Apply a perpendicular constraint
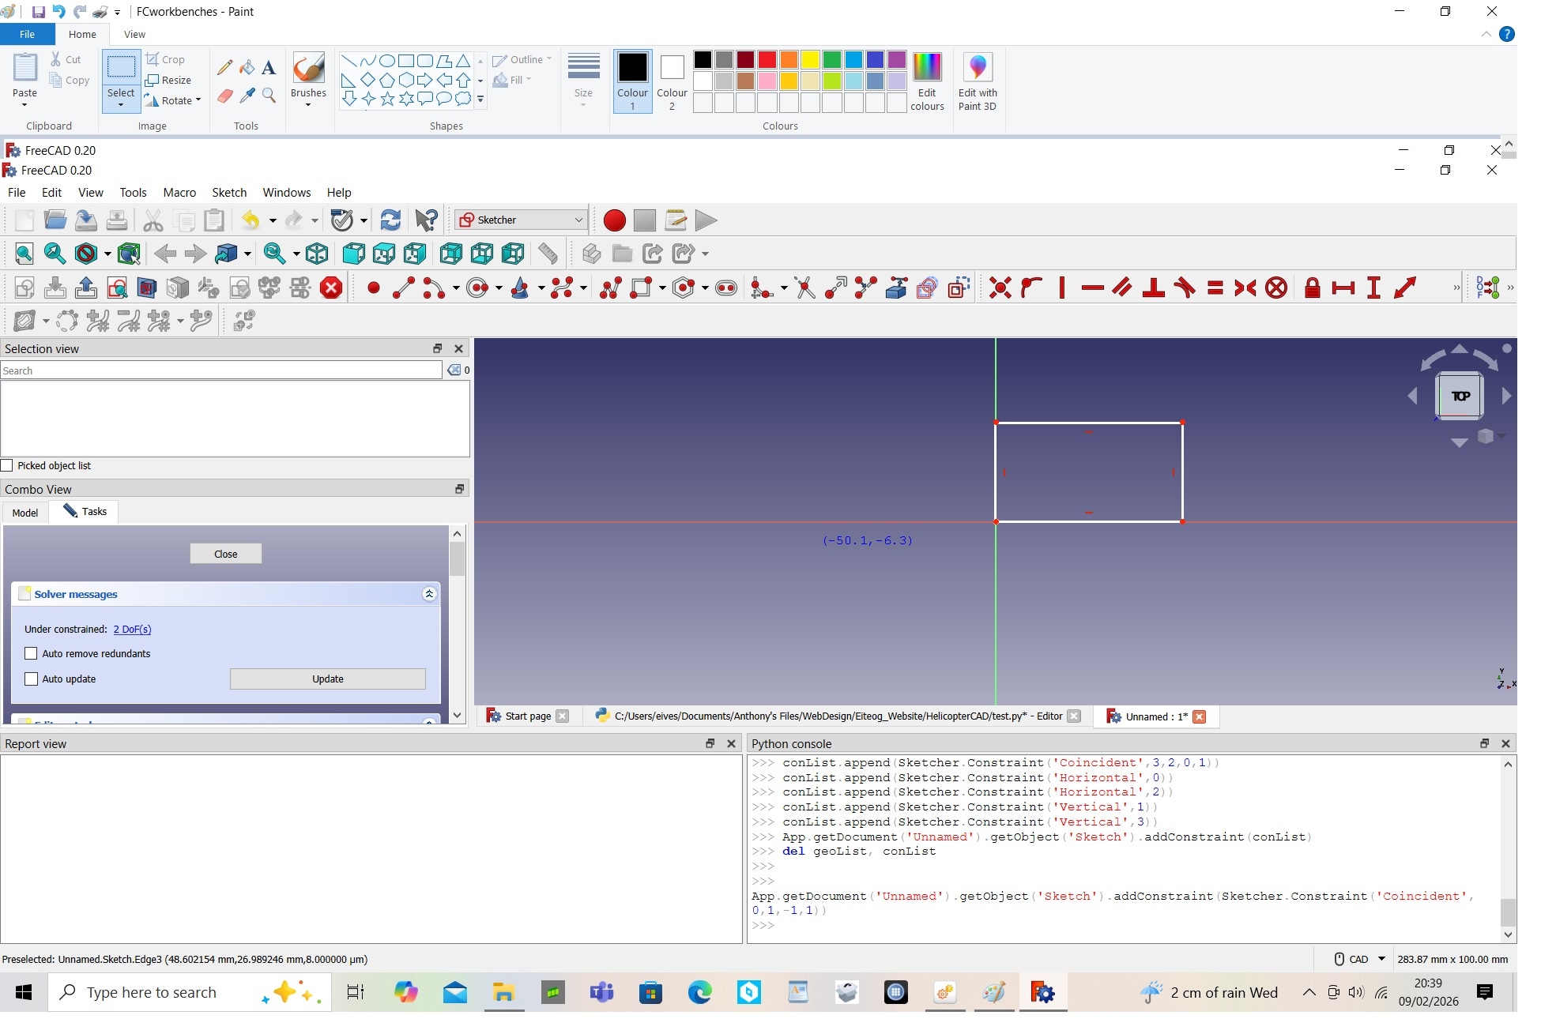Image resolution: width=1541 pixels, height=1034 pixels. pyautogui.click(x=1153, y=288)
